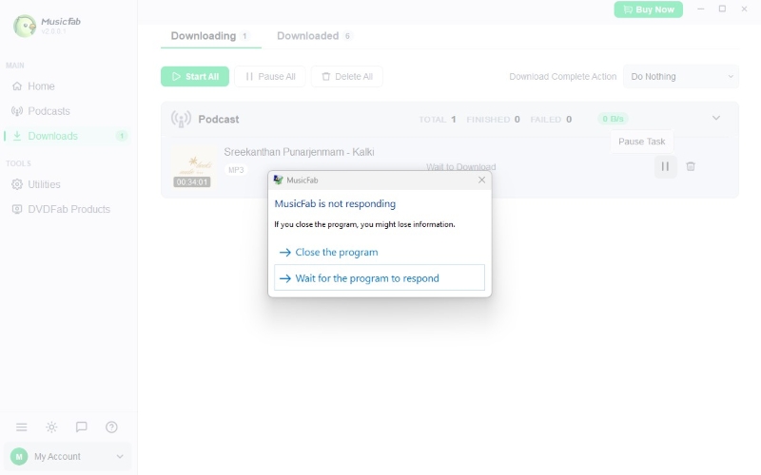761x475 pixels.
Task: Click the FINISHED 0 counter
Action: pos(493,120)
